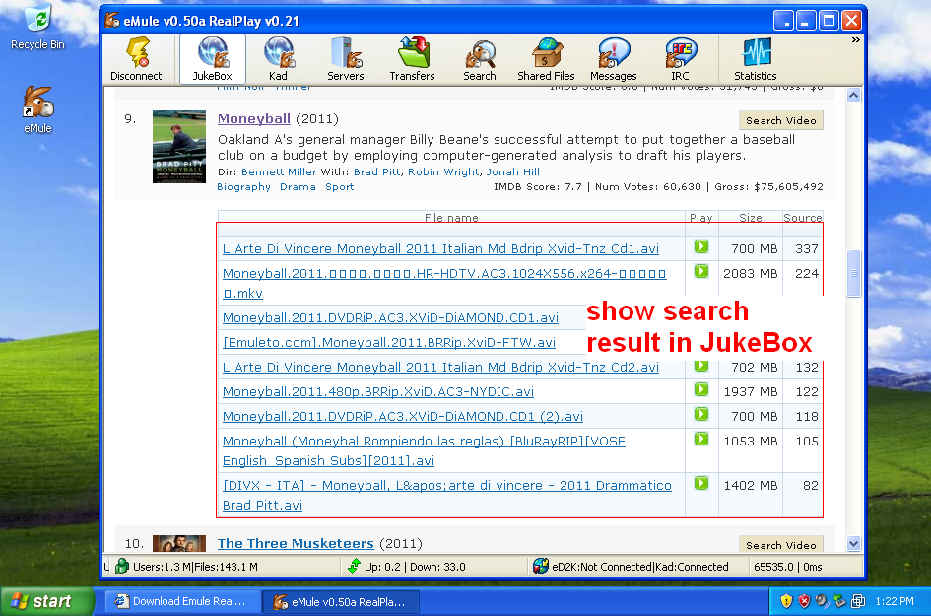Click the 2083 MB size cell

point(750,273)
